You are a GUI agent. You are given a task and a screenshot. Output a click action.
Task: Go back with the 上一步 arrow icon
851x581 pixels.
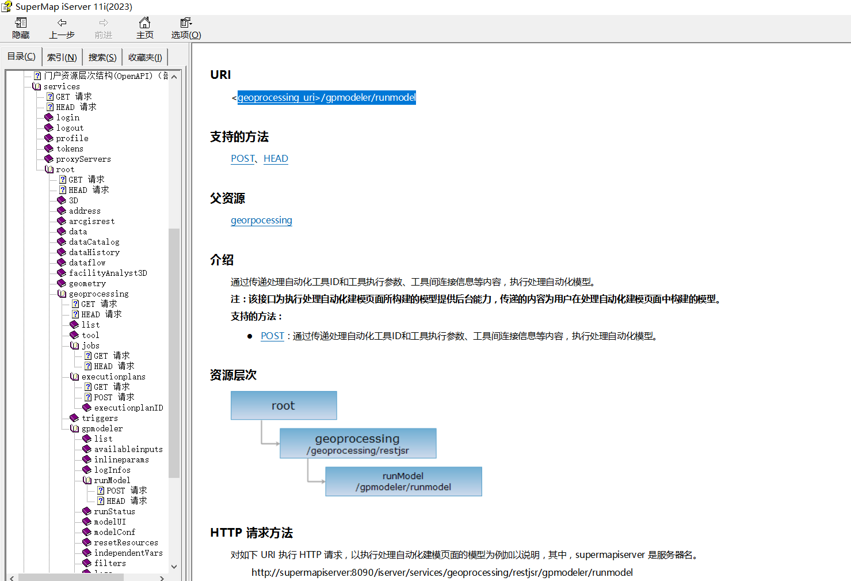62,22
